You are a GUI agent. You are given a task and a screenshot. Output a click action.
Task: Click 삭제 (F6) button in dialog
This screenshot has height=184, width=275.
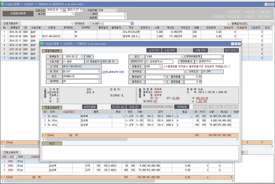[x=200, y=51]
